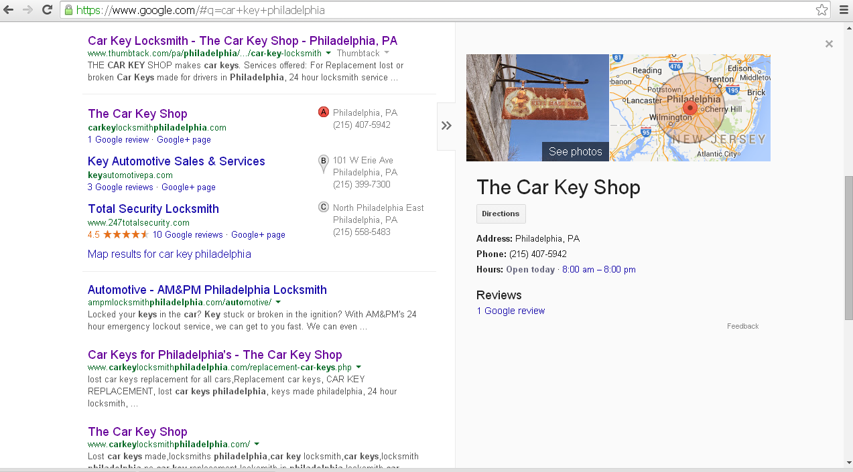Click the Directions button
Screen dimensions: 853x472
(501, 214)
